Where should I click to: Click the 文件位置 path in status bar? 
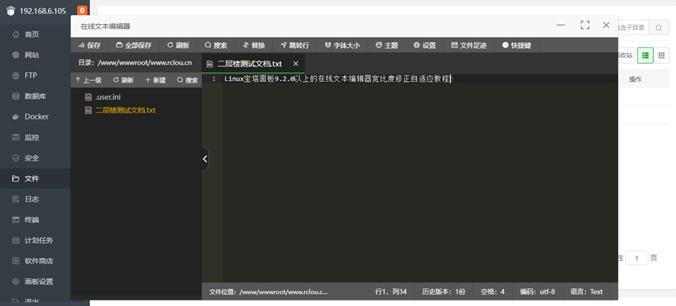click(x=268, y=292)
